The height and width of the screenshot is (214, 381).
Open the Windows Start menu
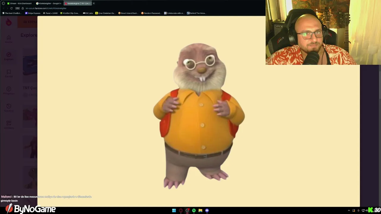[x=174, y=210]
